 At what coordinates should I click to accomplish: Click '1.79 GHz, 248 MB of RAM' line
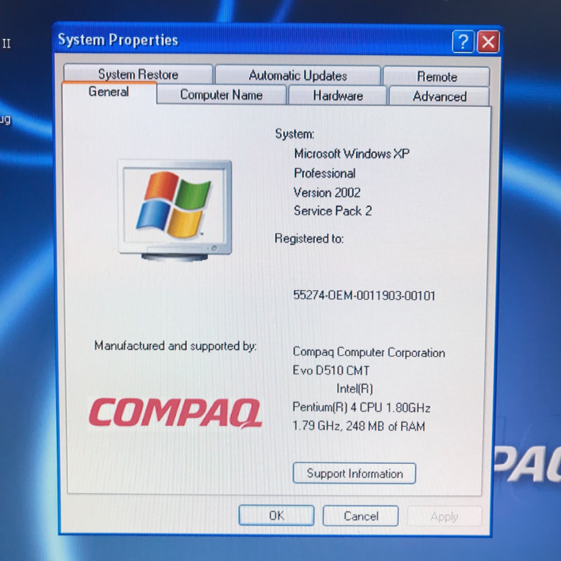coord(359,426)
